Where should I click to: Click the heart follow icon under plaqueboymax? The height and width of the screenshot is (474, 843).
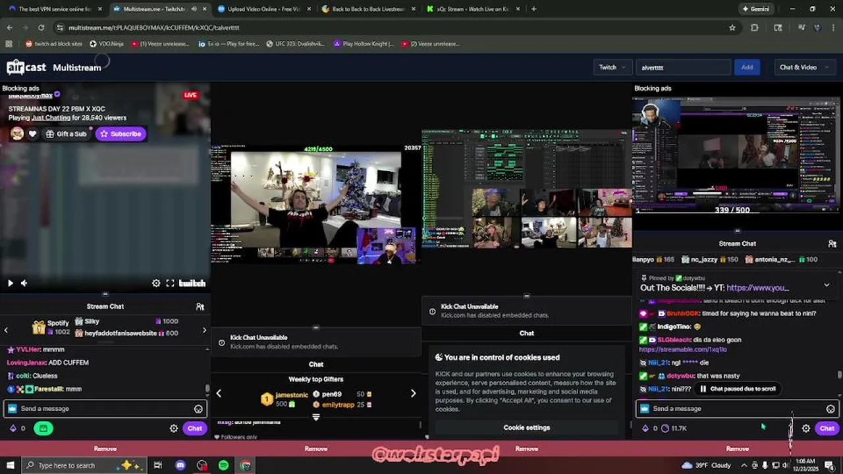(32, 134)
